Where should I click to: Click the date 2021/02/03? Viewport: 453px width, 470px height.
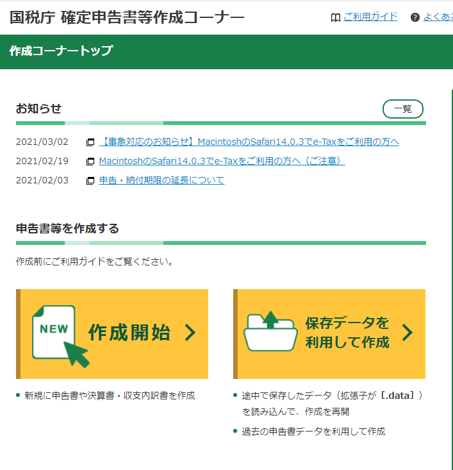pos(42,180)
